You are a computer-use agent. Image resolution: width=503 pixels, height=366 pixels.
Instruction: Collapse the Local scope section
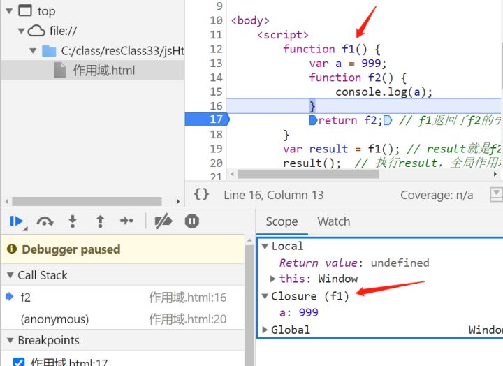[x=265, y=247]
